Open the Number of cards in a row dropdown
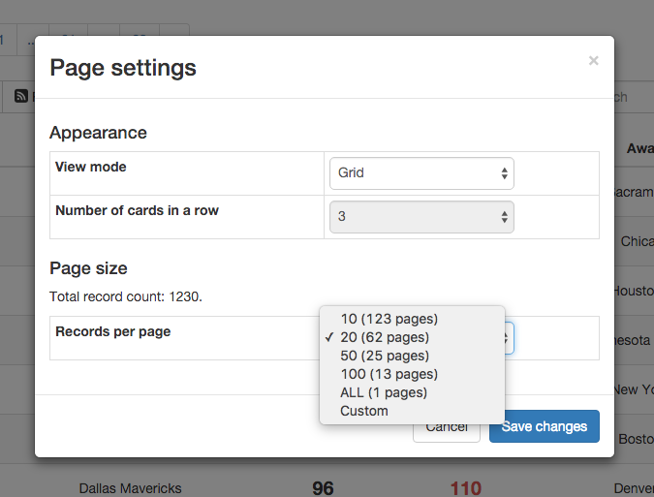The image size is (654, 497). (421, 217)
